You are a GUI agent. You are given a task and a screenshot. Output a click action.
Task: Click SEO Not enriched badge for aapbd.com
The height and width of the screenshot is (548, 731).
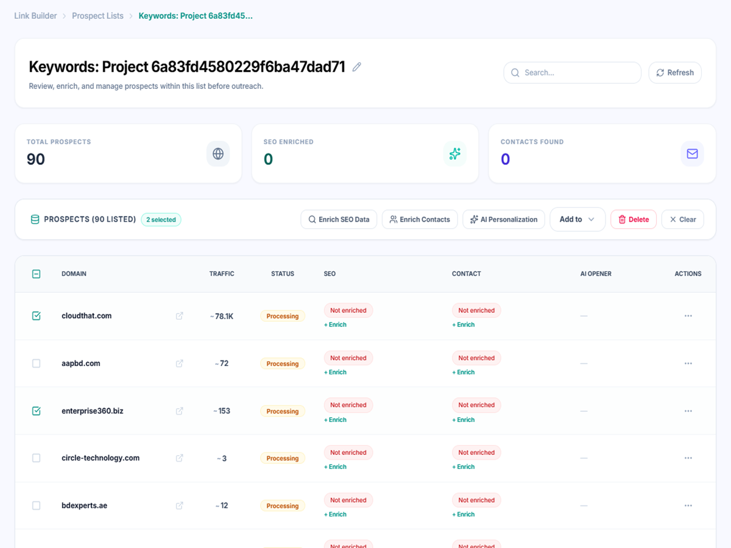[x=348, y=358]
